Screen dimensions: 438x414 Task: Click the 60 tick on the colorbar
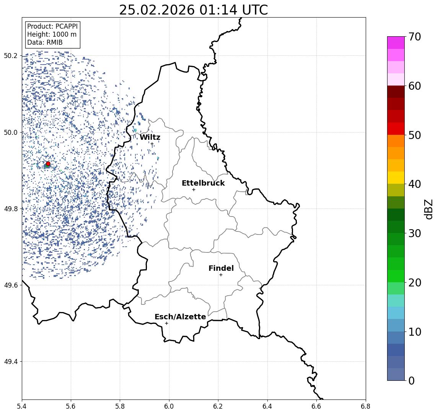[x=415, y=86]
